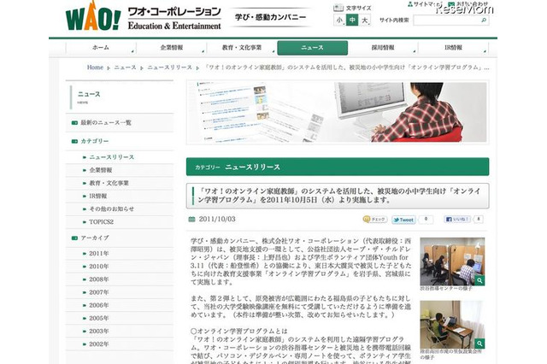Select IR情報 sidebar category

[97, 196]
